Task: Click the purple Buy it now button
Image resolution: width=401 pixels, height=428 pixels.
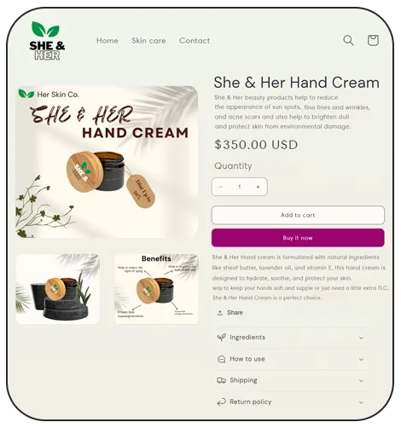Action: pos(298,238)
